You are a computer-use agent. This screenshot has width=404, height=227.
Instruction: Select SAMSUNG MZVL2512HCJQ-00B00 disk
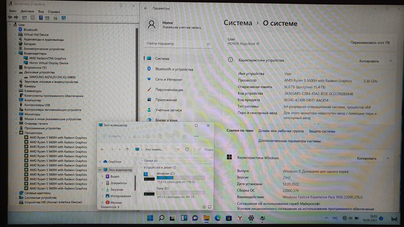coord(52,77)
